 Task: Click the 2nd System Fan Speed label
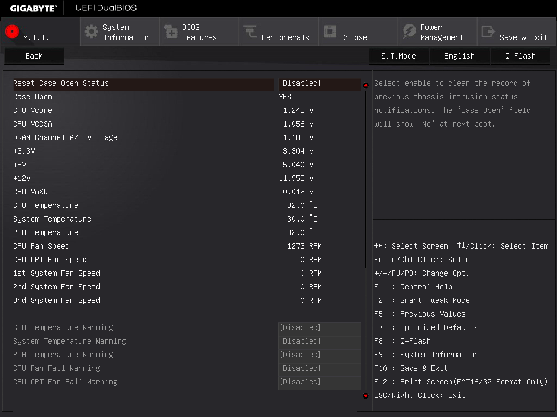tap(57, 287)
